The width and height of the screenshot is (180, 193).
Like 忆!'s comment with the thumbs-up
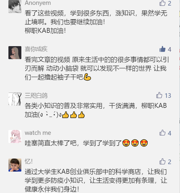[163, 161]
